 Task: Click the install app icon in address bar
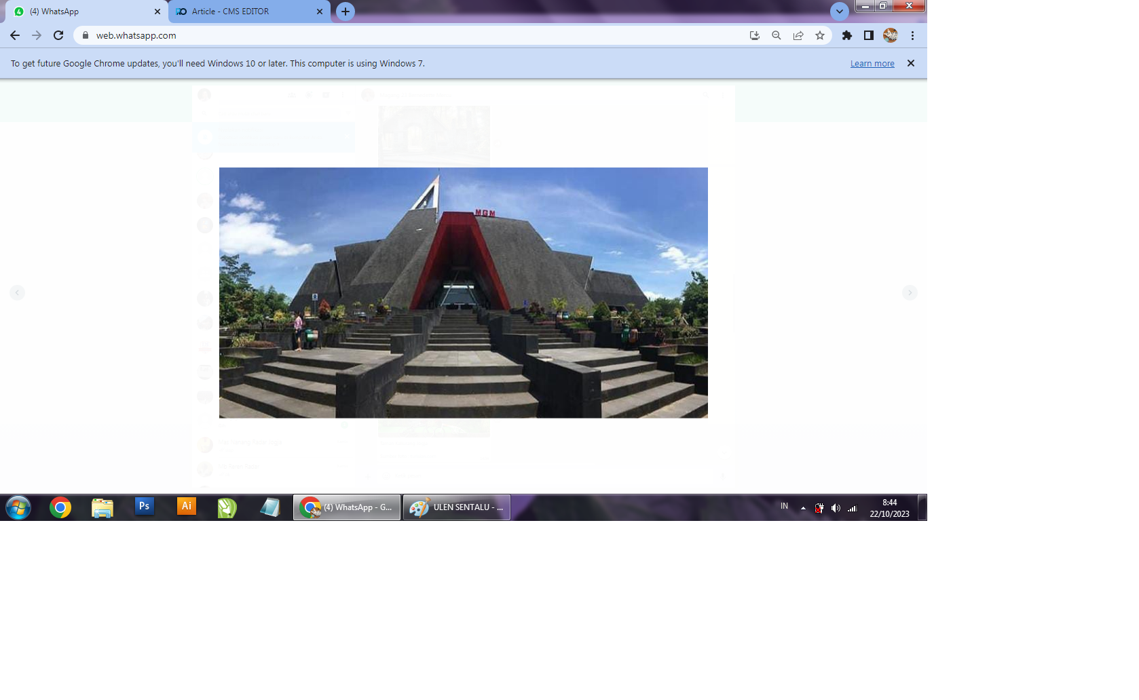coord(754,35)
